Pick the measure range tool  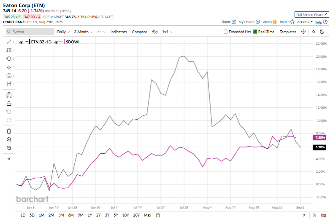(9, 84)
